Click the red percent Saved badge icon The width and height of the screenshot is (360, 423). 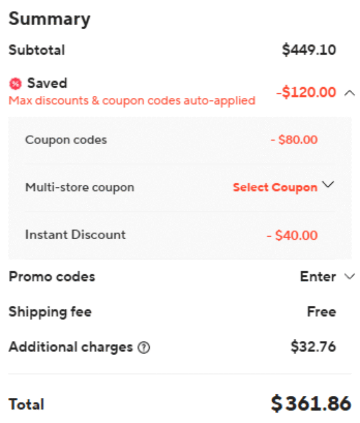(x=15, y=84)
